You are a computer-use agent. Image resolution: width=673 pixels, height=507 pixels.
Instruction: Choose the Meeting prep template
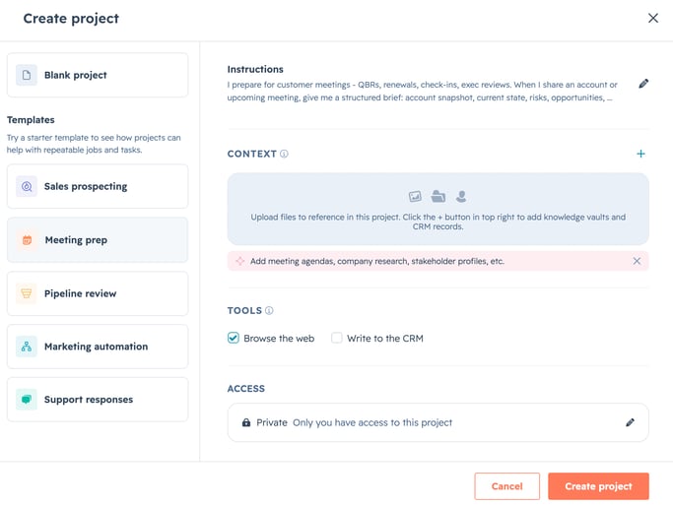[x=98, y=240]
